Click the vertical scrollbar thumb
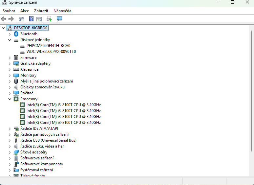Screen dimensions: 254x185 pos(252,91)
